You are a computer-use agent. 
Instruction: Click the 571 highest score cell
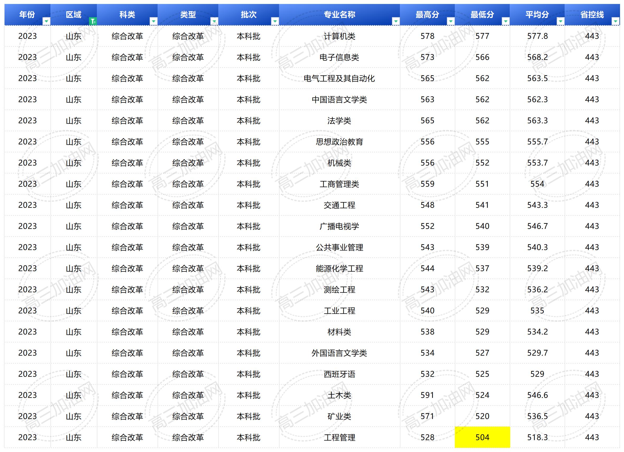coord(428,417)
